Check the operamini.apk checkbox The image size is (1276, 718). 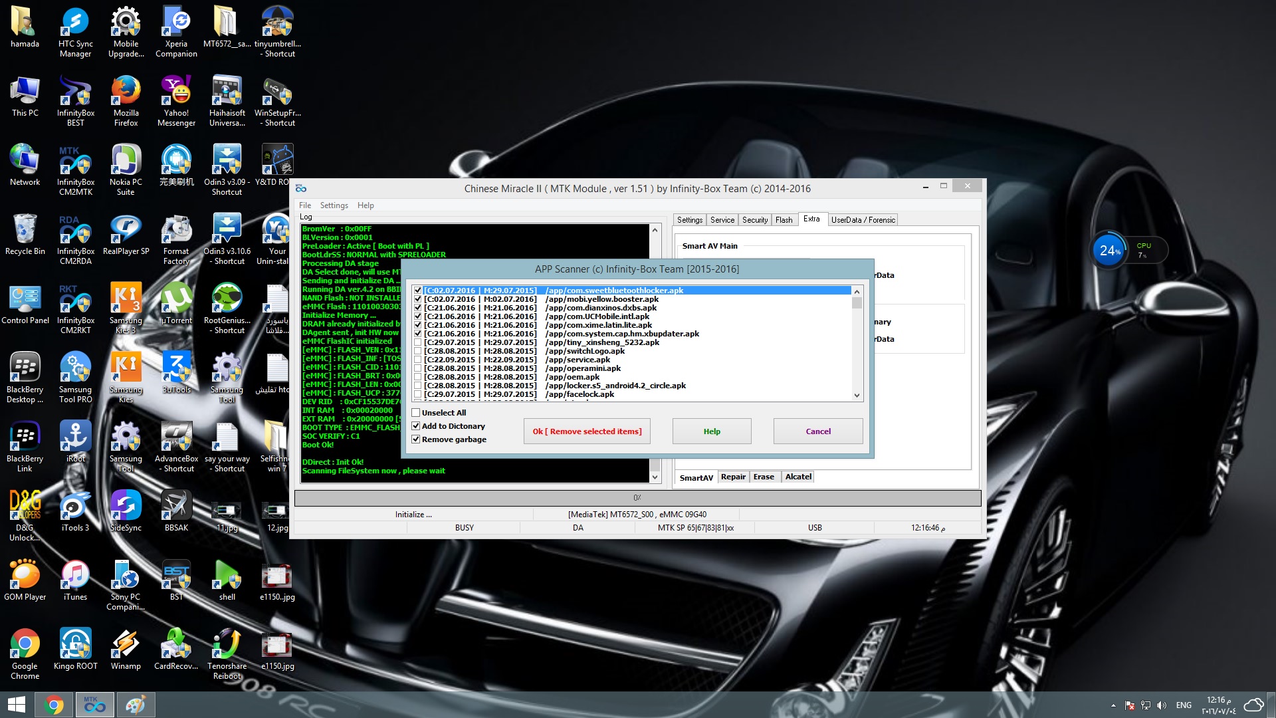click(417, 368)
